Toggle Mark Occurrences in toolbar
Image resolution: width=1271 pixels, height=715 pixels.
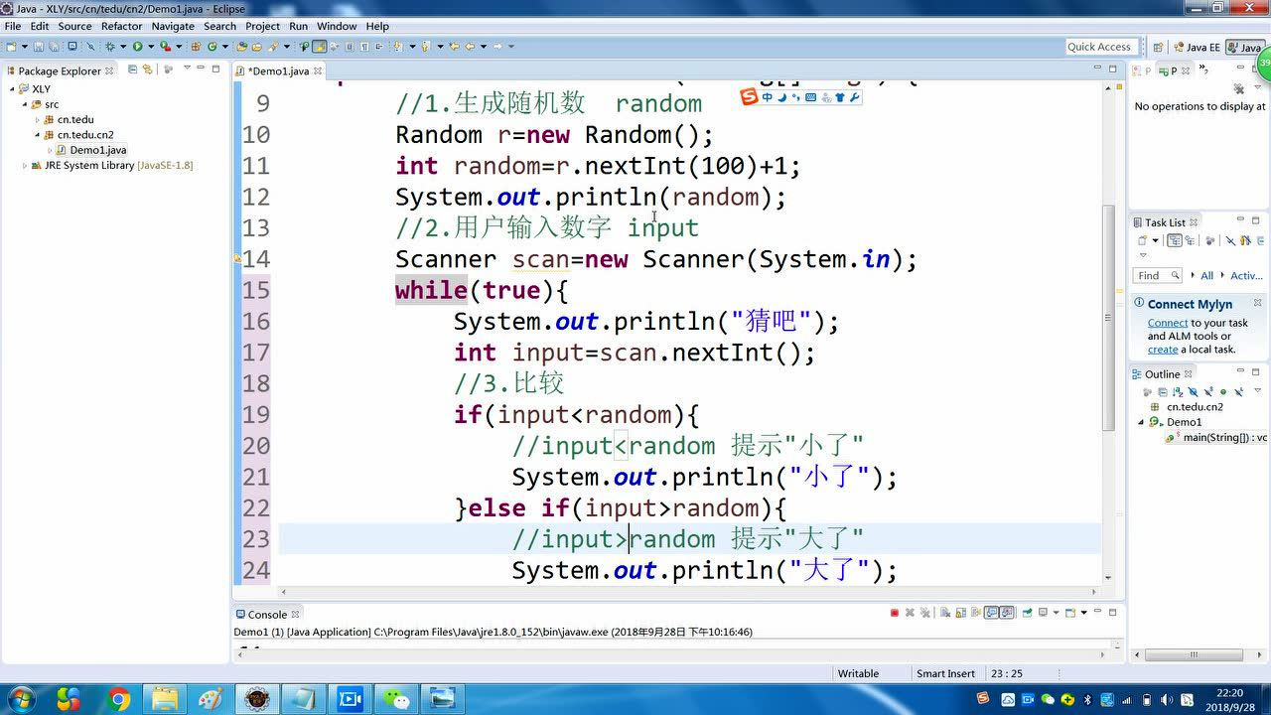point(319,46)
